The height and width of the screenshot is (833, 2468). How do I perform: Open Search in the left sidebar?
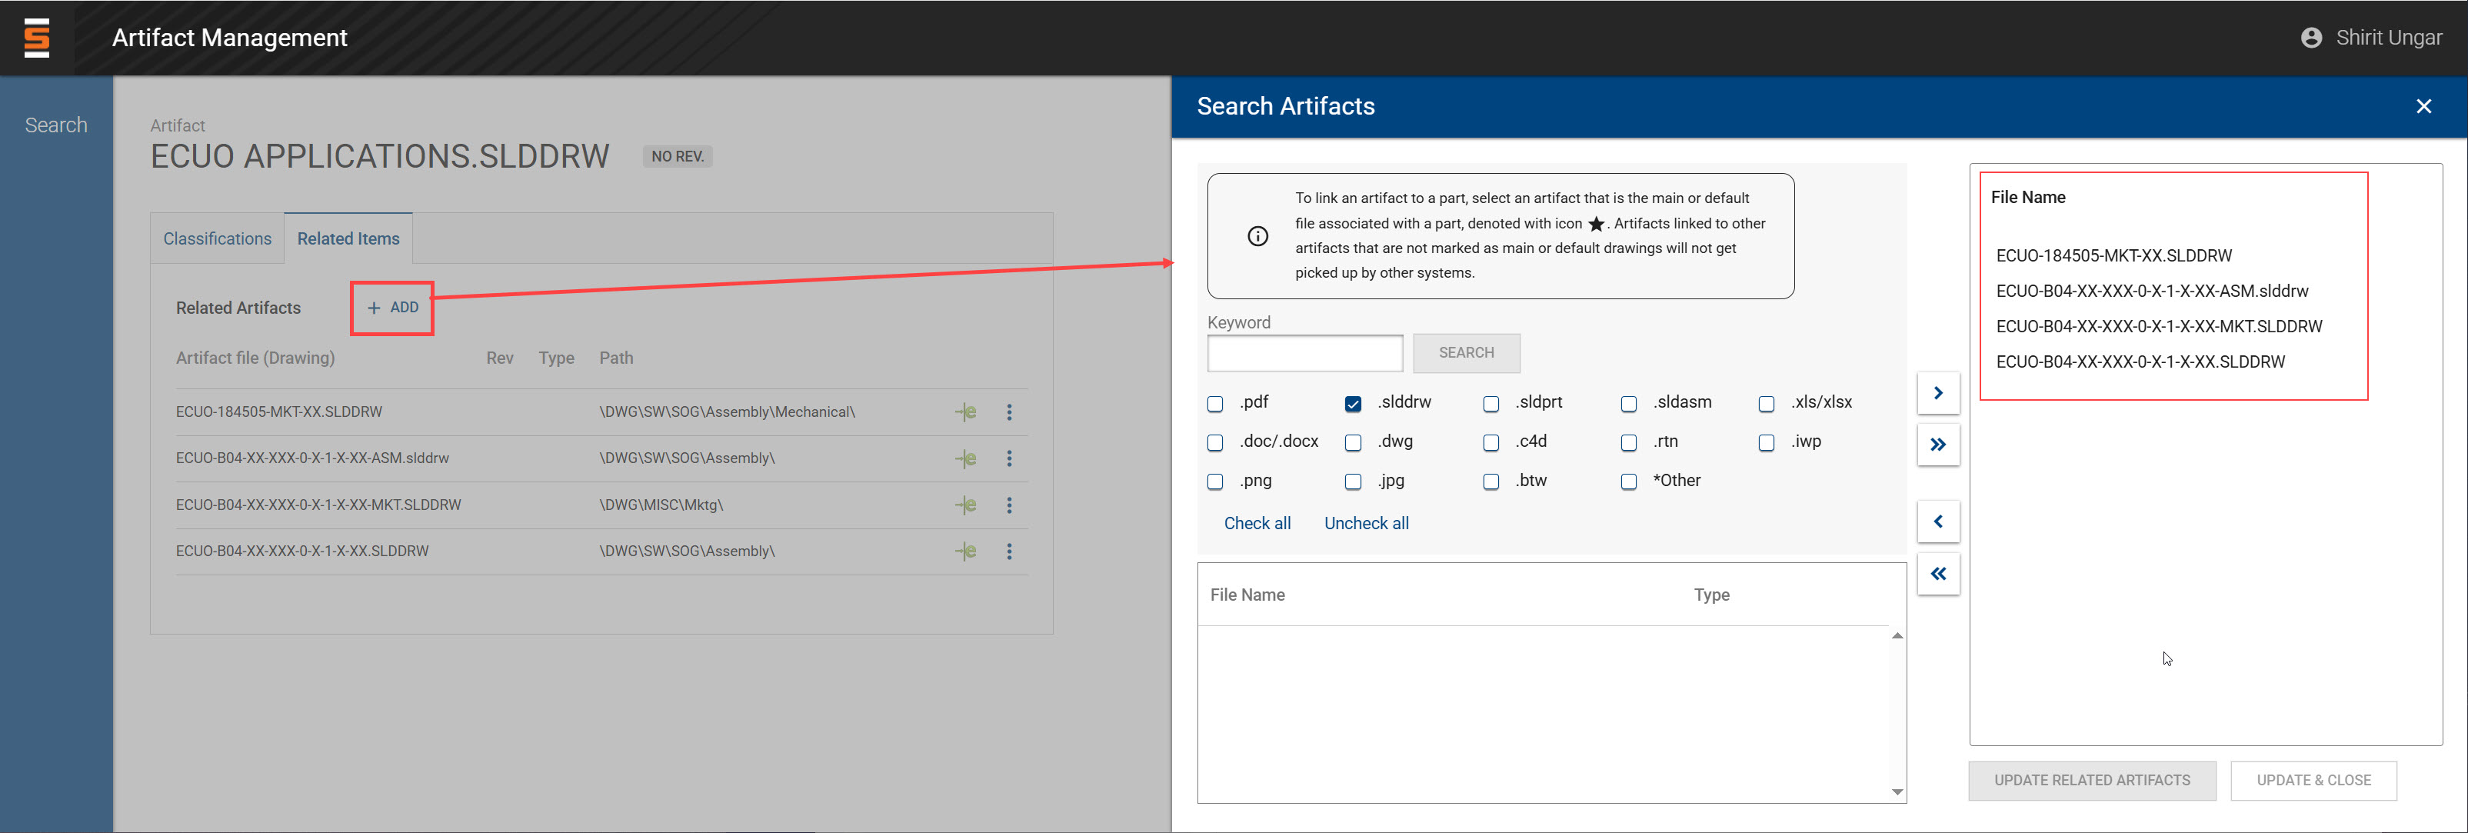pos(55,125)
